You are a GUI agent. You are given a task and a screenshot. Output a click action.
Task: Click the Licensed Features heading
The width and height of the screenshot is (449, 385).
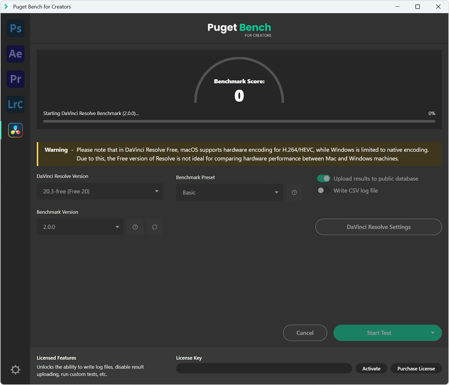56,358
